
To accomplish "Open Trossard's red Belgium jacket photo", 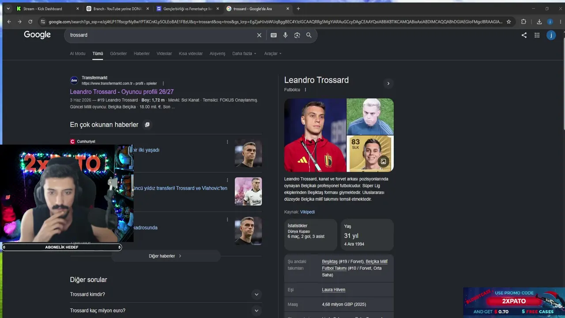I will click(315, 135).
